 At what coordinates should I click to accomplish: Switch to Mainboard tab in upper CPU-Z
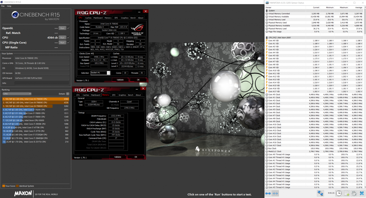coord(98,18)
